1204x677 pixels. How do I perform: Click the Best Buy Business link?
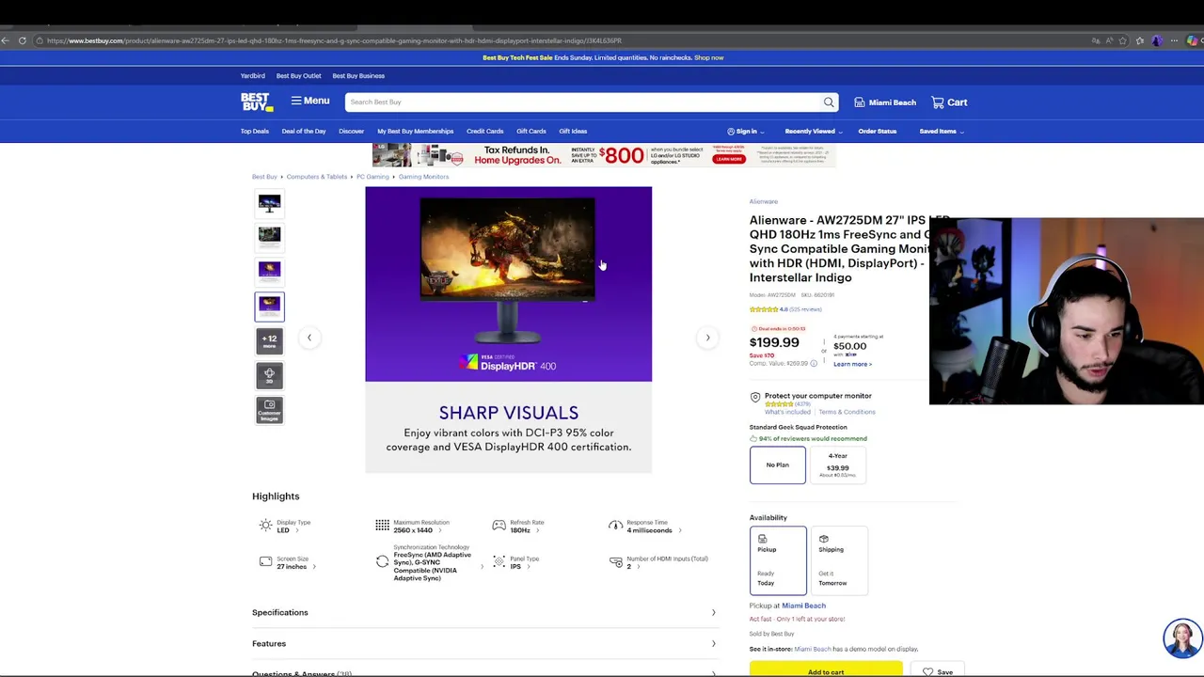click(358, 76)
